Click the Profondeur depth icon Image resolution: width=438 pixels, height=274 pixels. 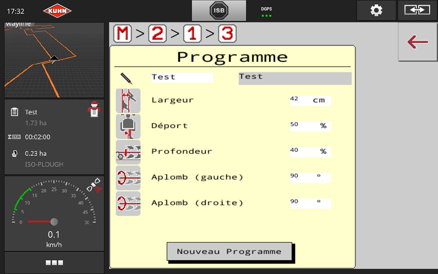(x=128, y=152)
